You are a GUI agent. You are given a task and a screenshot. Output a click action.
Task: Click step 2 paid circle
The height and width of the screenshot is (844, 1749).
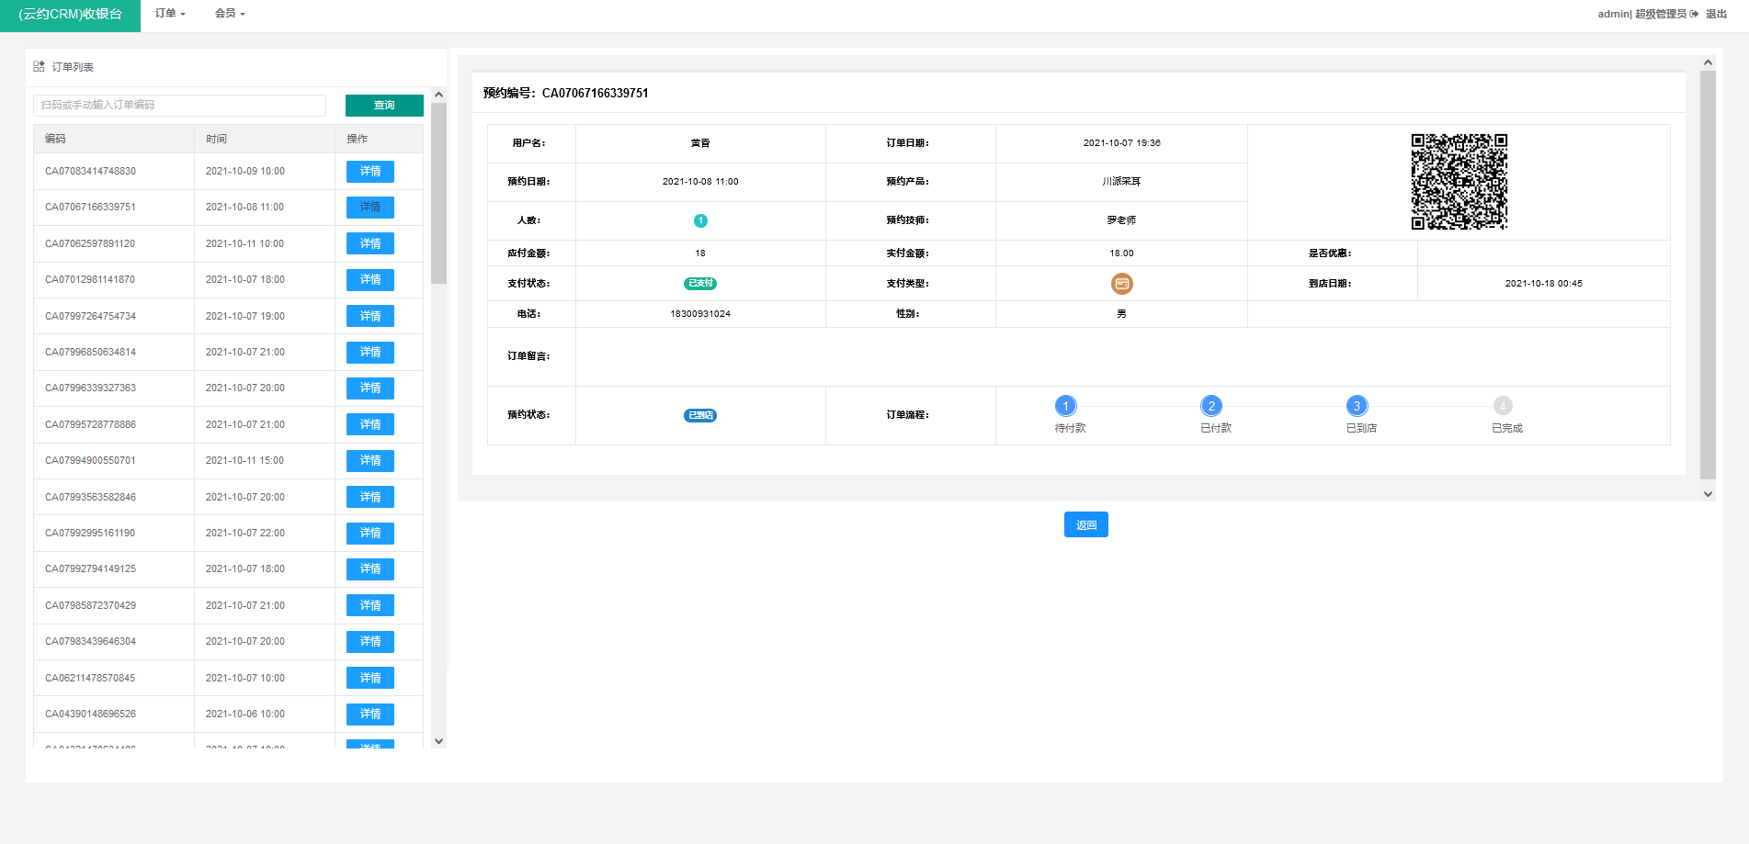click(x=1210, y=406)
